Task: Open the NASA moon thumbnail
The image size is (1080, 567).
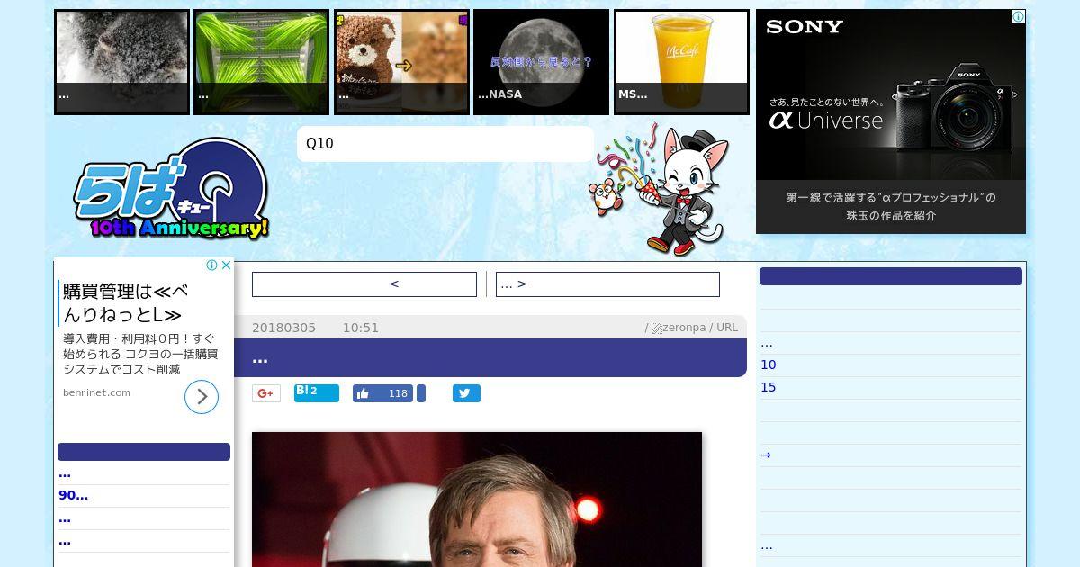Action: point(541,62)
